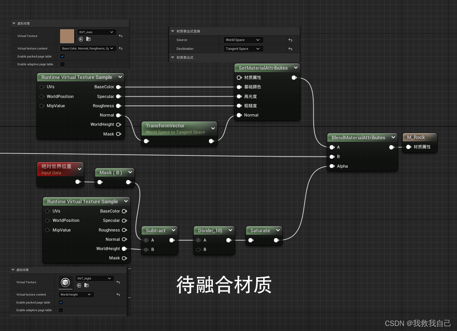The height and width of the screenshot is (331, 457).
Task: Click the use-selected-asset arrow icon beside RVT_men
Action: [81, 39]
